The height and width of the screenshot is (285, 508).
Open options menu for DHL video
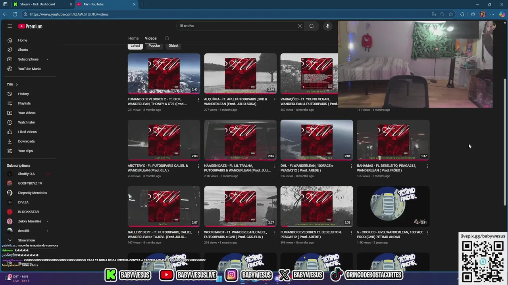(351, 166)
